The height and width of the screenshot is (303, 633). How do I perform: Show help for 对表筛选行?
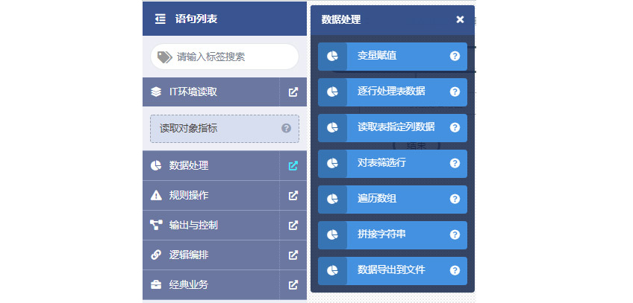(455, 163)
